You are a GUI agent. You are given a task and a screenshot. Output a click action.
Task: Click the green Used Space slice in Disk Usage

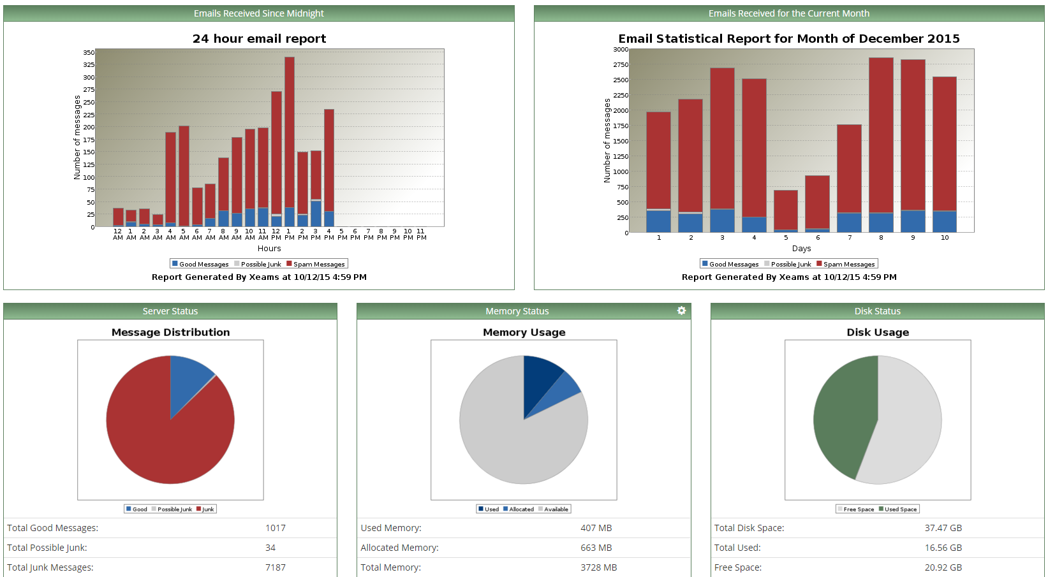[x=842, y=414]
